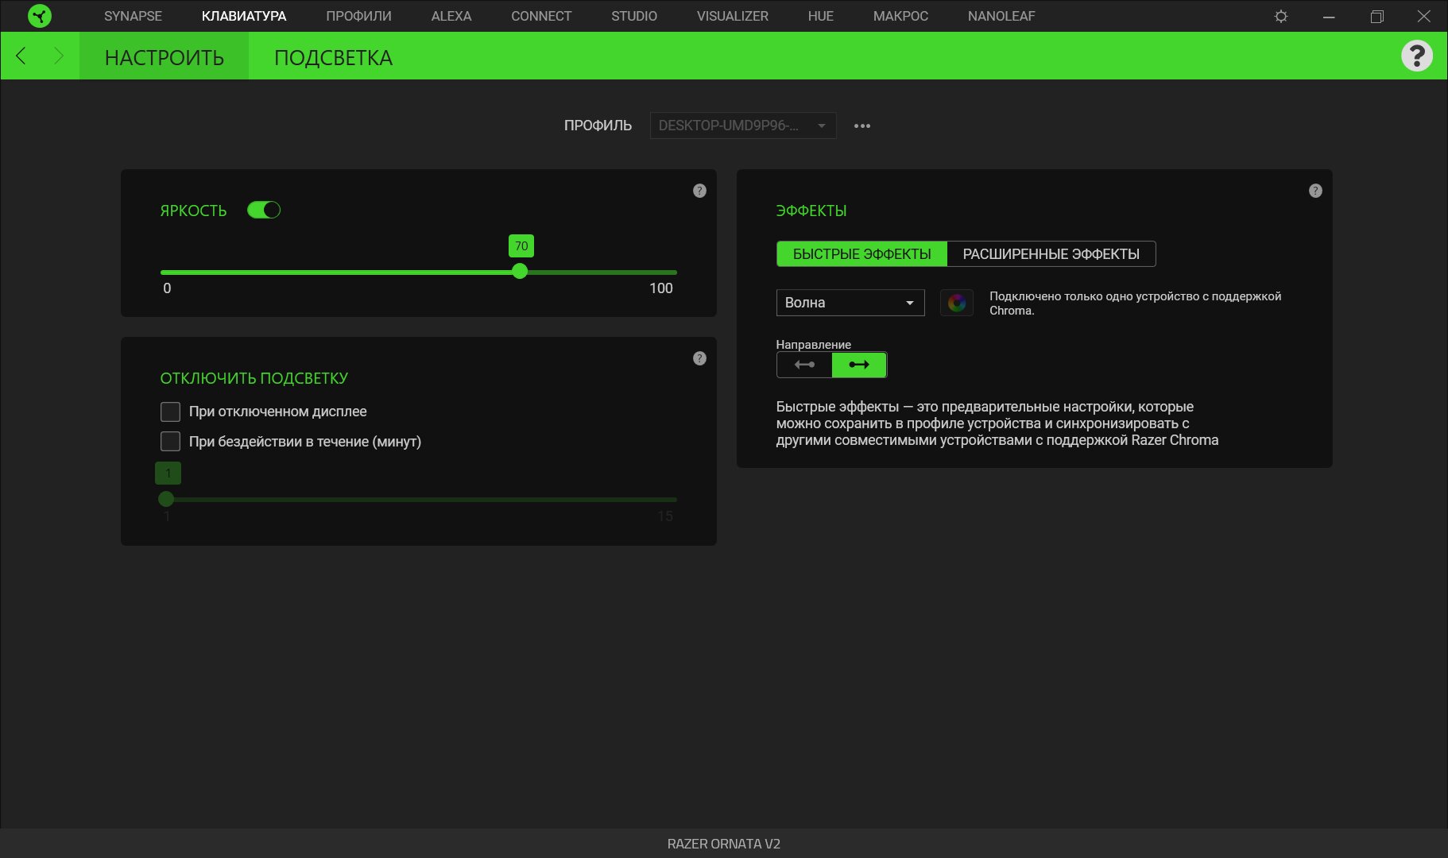Check 'При бездействии в течение' checkbox
This screenshot has width=1448, height=858.
tap(170, 441)
